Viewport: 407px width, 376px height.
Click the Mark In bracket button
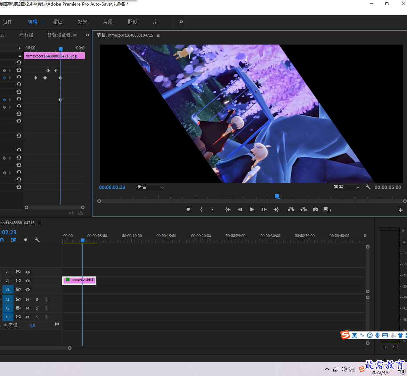(x=201, y=210)
